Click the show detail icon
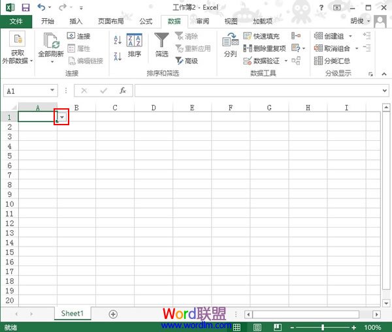The height and width of the screenshot is (332, 392). [x=367, y=36]
